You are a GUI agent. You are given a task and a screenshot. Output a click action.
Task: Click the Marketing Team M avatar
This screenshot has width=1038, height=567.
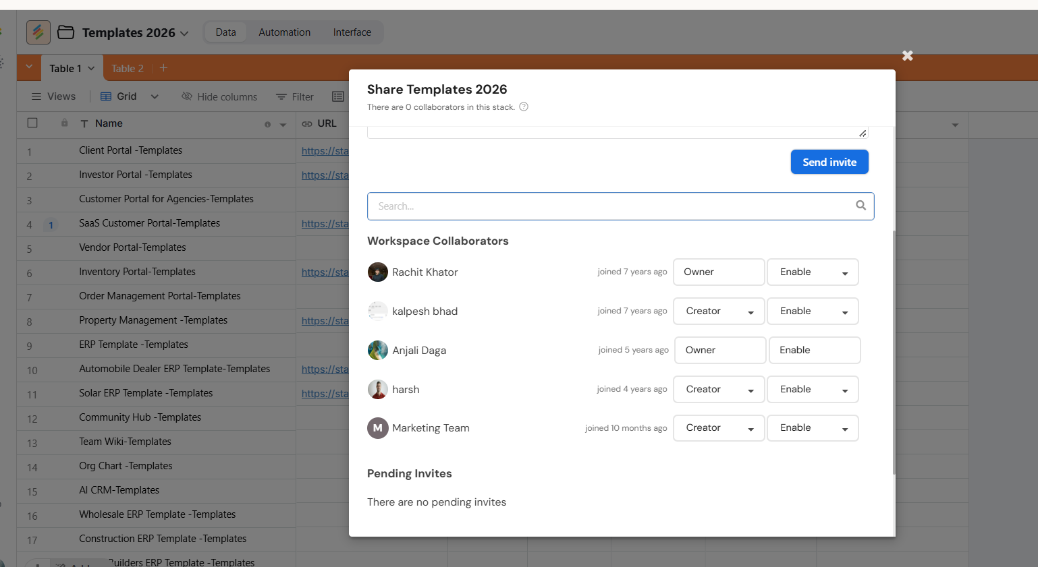point(378,428)
